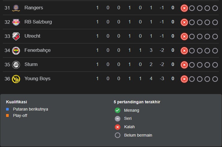Viewport: 222px width, 147px height.
Task: Open the Rangers team name link
Action: [34, 8]
